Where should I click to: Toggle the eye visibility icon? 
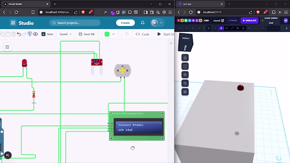tap(35, 34)
